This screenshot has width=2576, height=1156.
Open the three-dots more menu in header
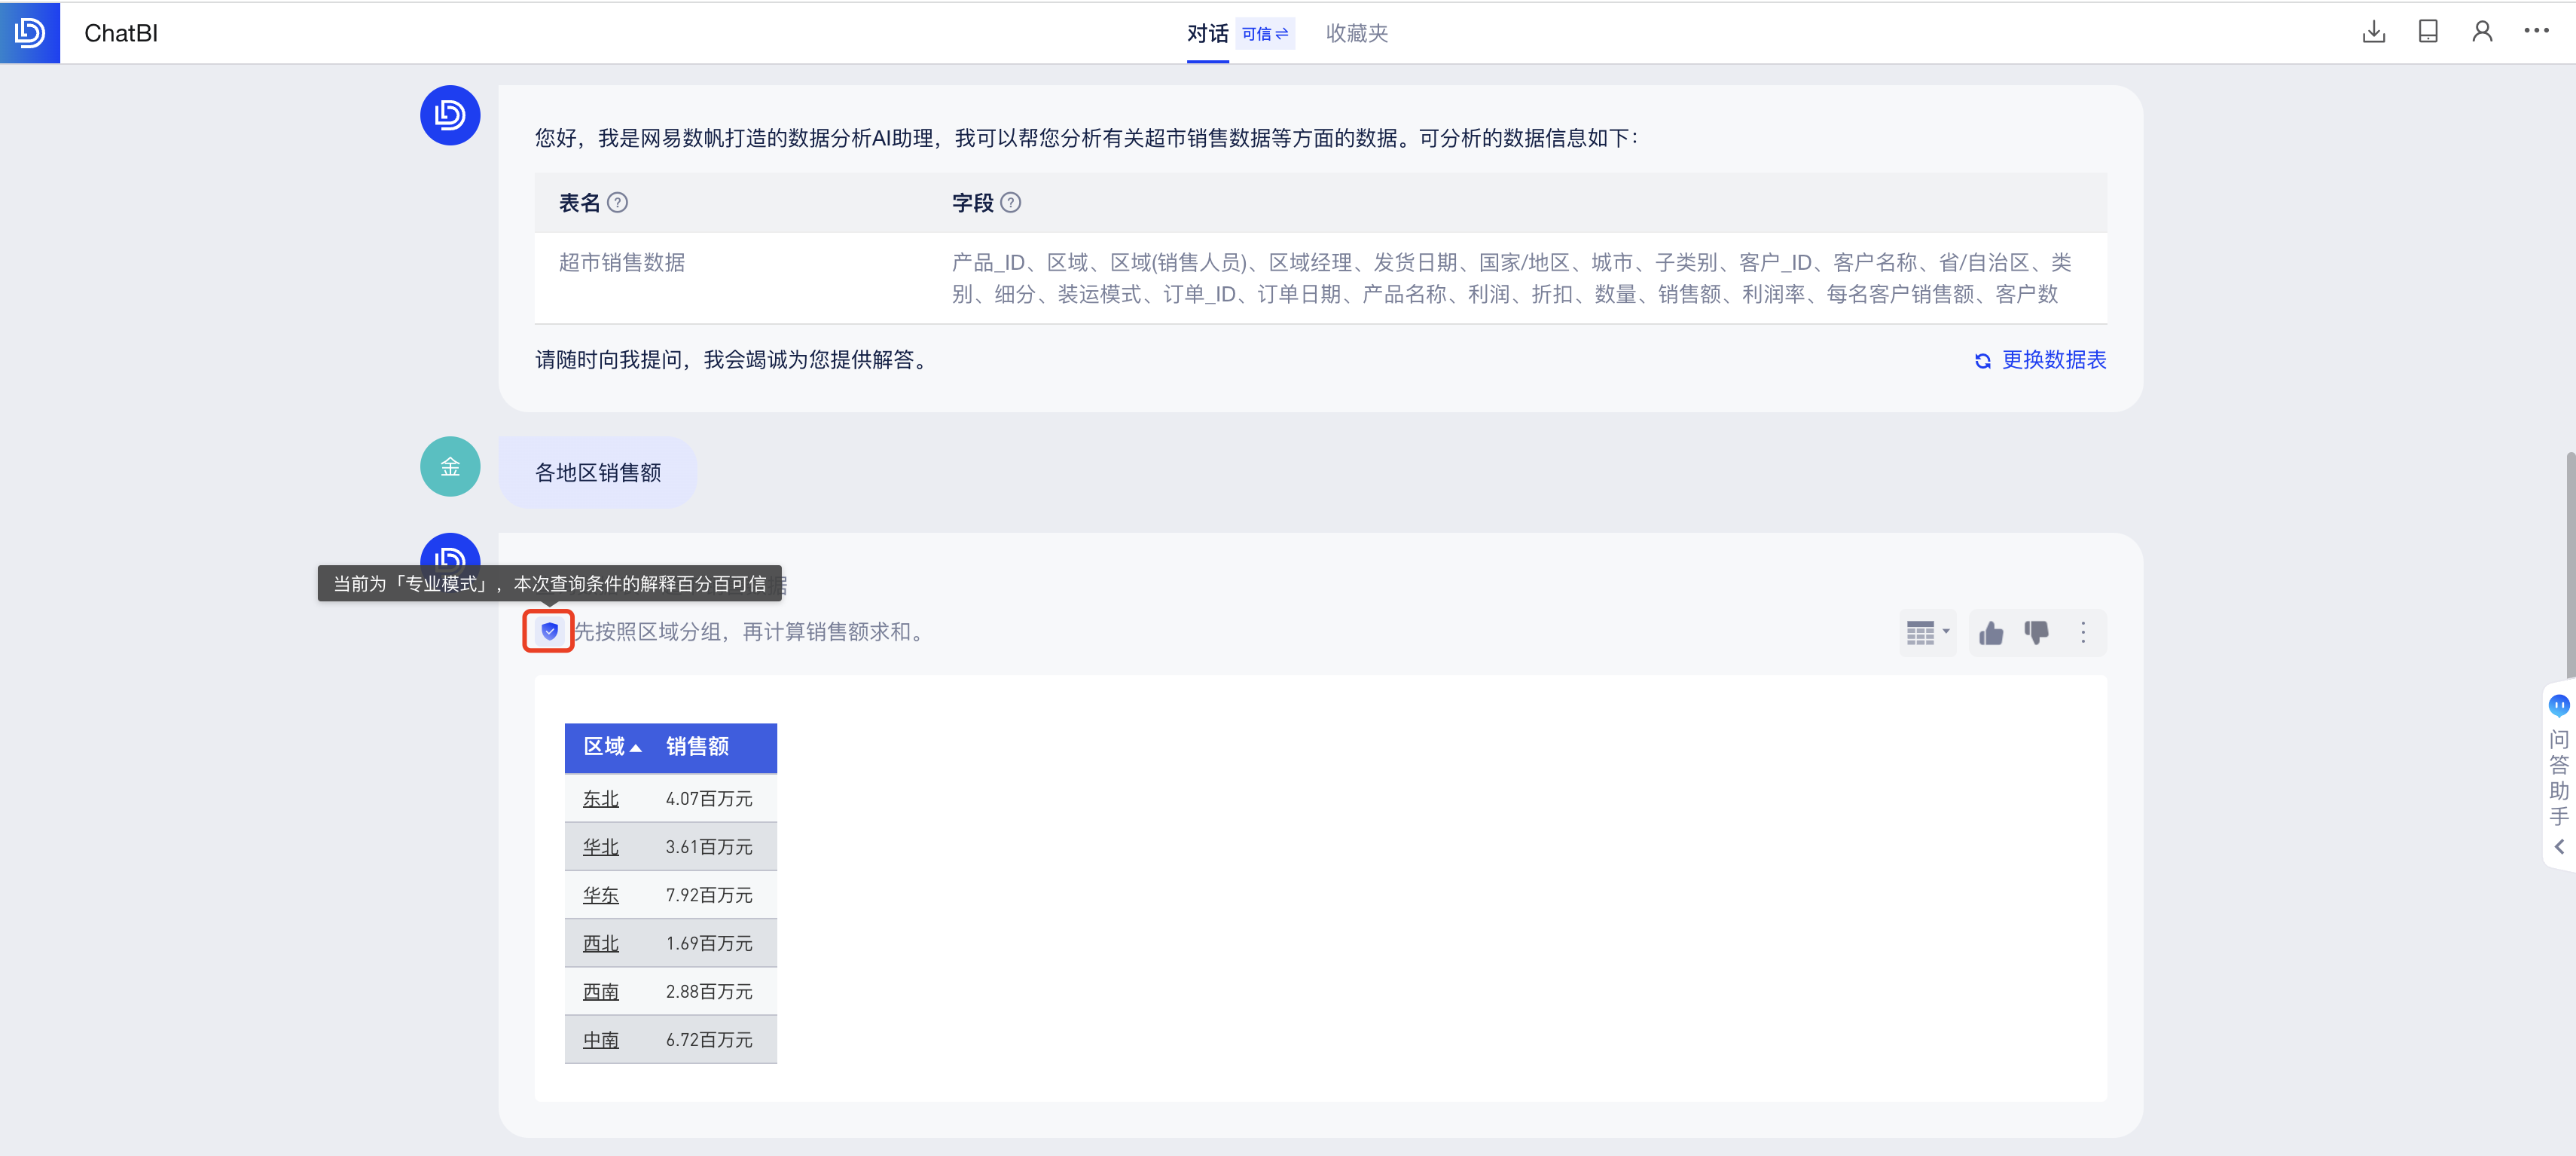pos(2536,31)
